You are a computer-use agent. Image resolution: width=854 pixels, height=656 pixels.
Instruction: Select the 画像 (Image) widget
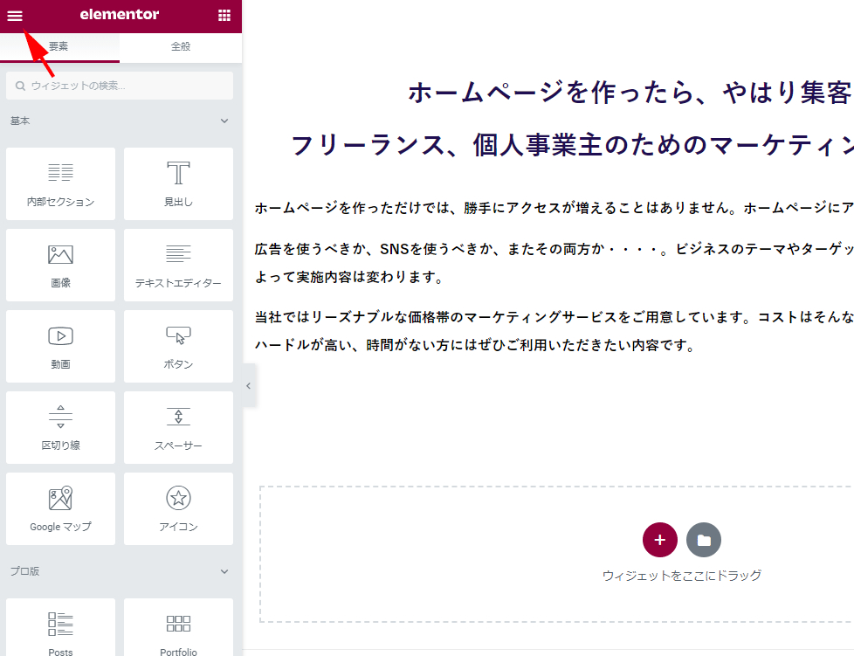(x=60, y=265)
